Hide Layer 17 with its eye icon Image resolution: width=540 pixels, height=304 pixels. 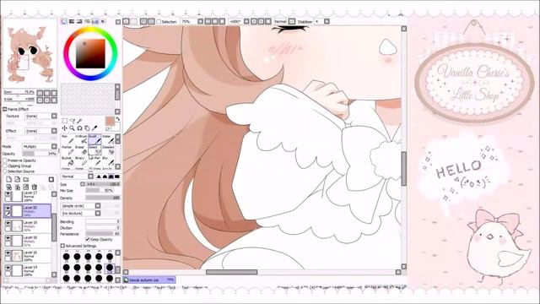click(8, 194)
